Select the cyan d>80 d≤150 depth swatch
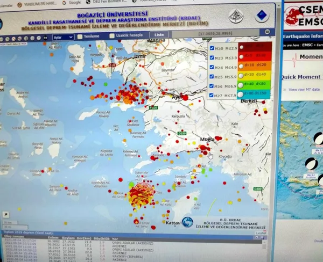Viewport: 323px width, 262px height. click(x=254, y=94)
